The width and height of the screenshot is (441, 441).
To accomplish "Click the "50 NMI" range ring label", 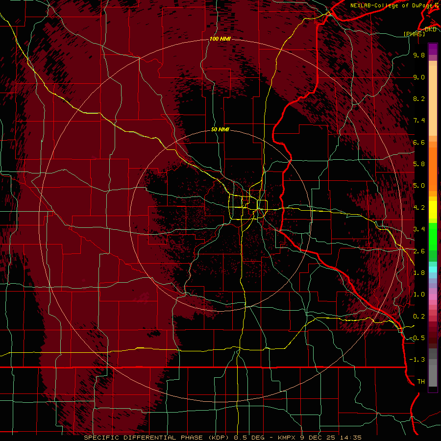I will 220,130.
